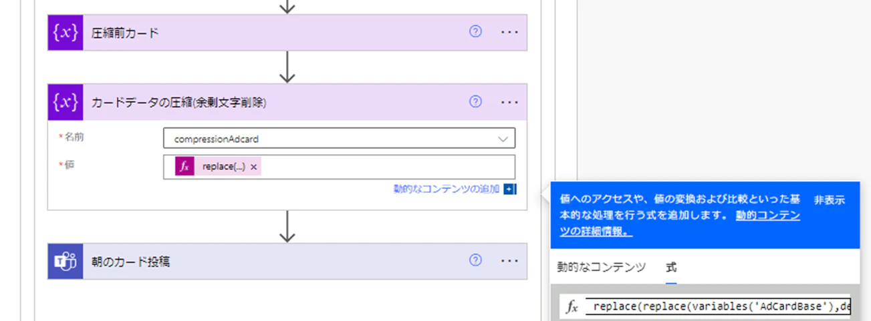Open help for 圧縮前カード step
Image resolution: width=871 pixels, height=321 pixels.
tap(475, 31)
